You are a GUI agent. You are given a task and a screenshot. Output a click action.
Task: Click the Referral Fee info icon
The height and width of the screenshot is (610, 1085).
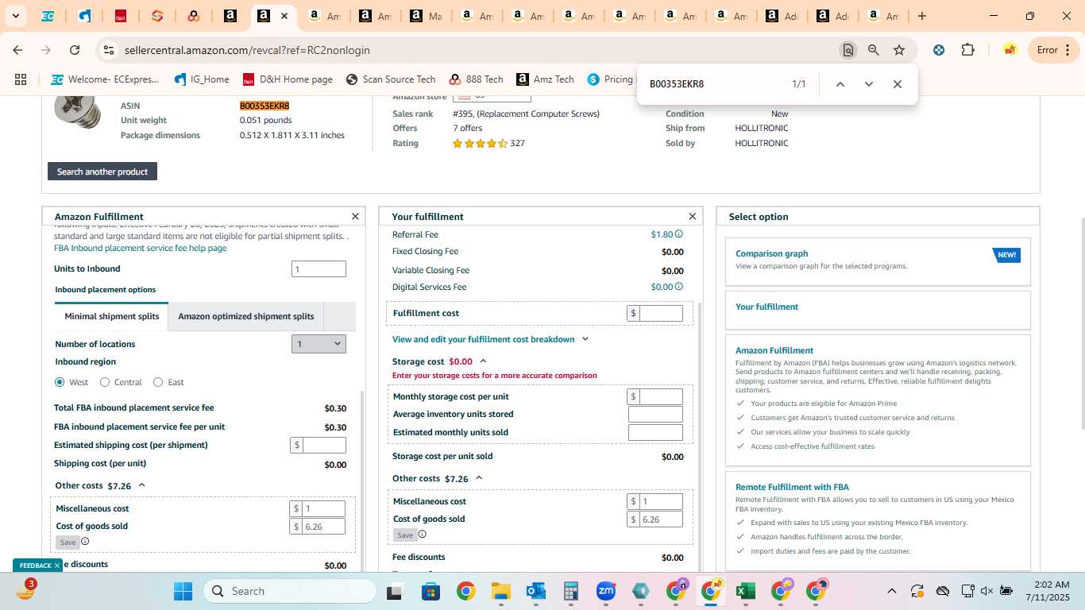point(678,234)
